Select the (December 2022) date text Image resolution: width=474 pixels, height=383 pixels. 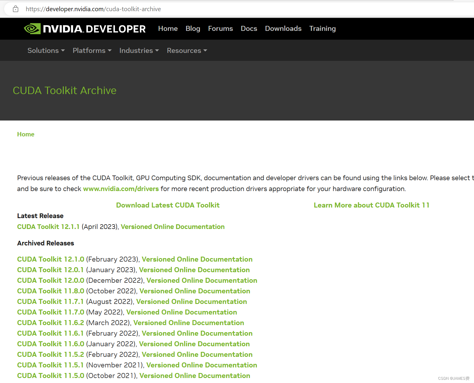click(115, 280)
